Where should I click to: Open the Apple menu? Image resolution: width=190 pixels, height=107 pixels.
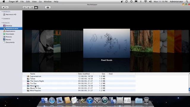point(4,1)
